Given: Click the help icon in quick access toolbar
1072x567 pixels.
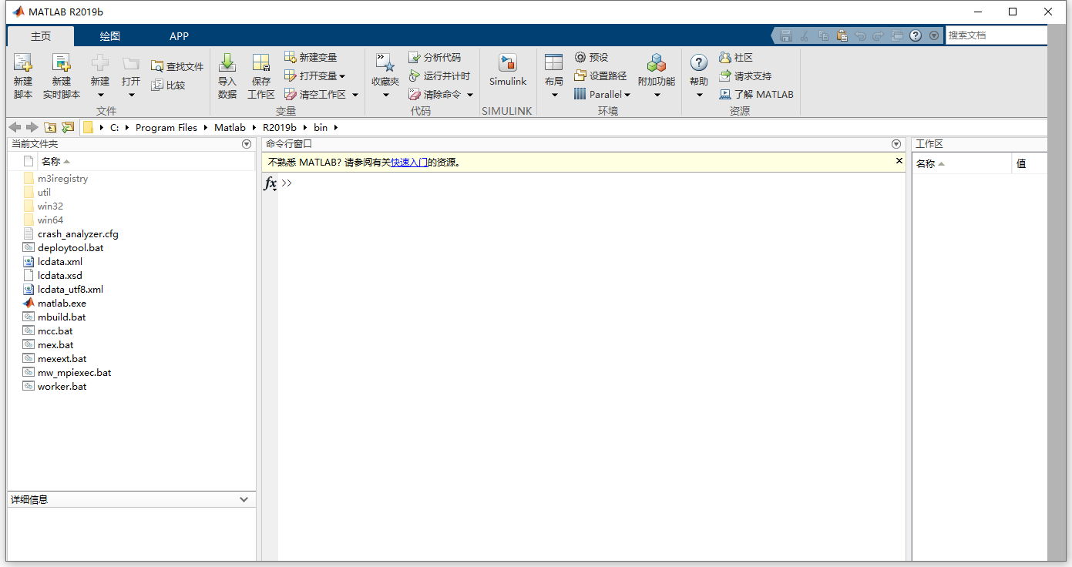Looking at the screenshot, I should click(916, 35).
